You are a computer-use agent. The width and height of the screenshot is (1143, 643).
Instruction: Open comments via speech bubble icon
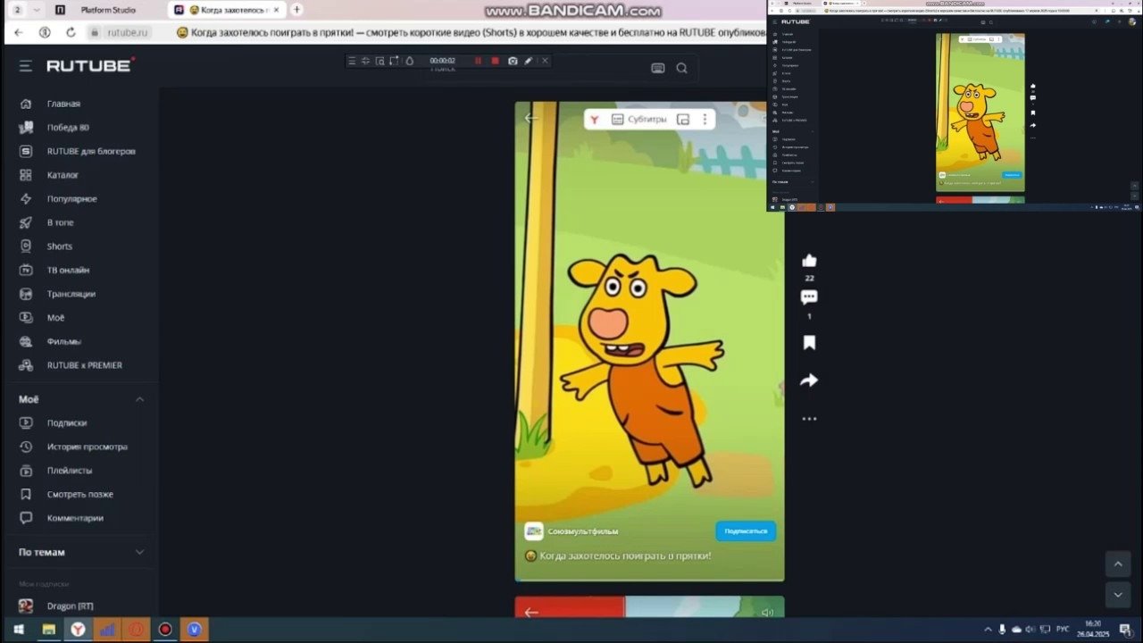tap(809, 297)
